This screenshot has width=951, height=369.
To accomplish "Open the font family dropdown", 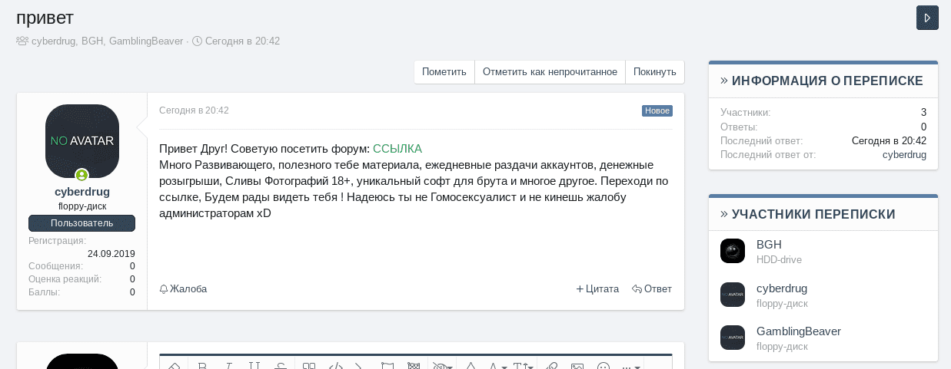I will coord(497,365).
